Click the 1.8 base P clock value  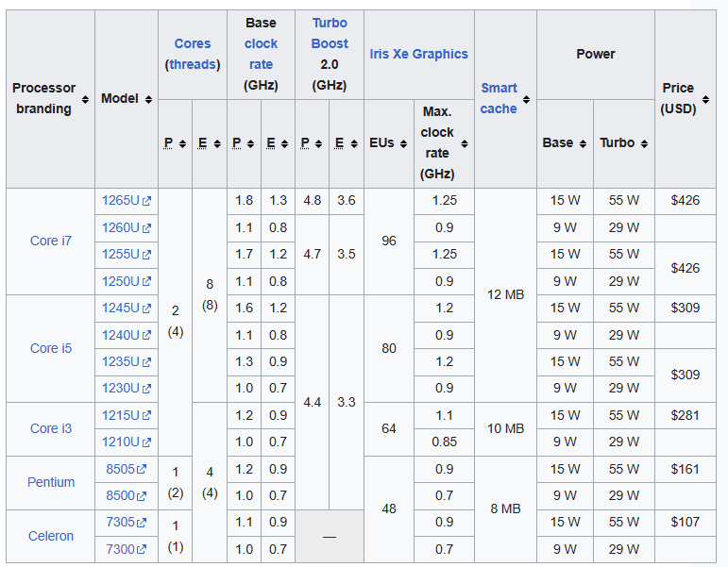[x=245, y=200]
